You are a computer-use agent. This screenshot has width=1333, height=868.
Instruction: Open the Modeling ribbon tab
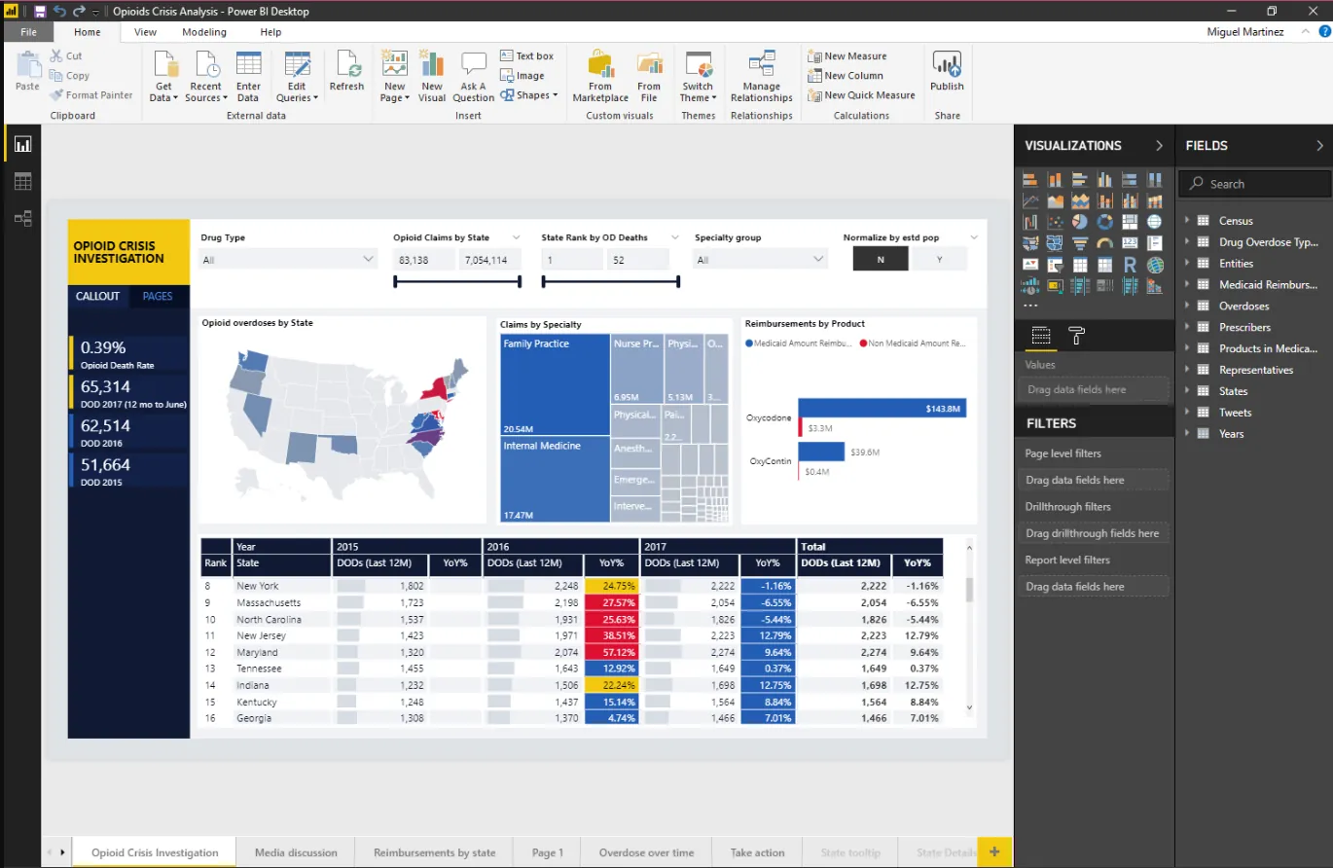[x=204, y=32]
